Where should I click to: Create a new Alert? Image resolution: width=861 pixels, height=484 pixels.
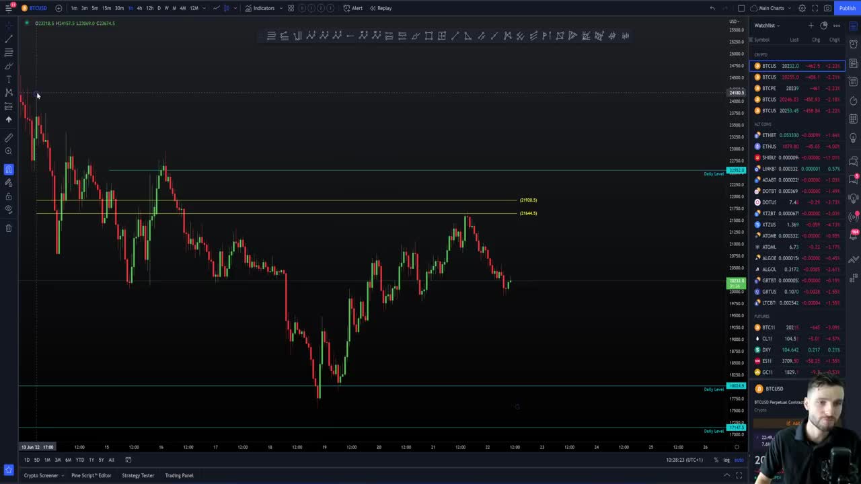[x=352, y=8]
